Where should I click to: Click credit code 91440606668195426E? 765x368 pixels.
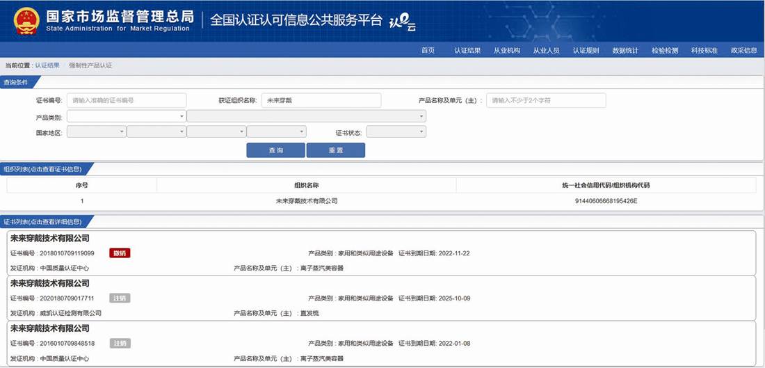pyautogui.click(x=606, y=200)
